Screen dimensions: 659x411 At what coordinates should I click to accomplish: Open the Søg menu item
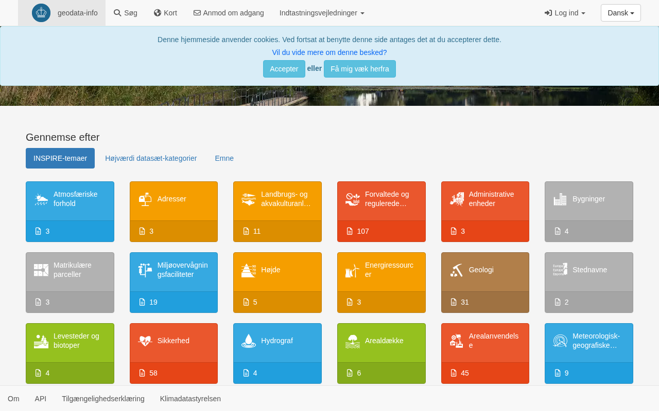point(126,13)
